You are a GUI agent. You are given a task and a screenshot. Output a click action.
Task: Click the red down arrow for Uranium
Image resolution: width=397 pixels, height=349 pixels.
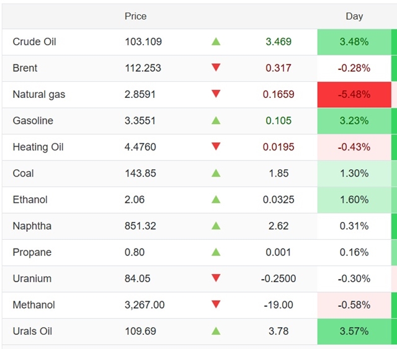(x=216, y=278)
